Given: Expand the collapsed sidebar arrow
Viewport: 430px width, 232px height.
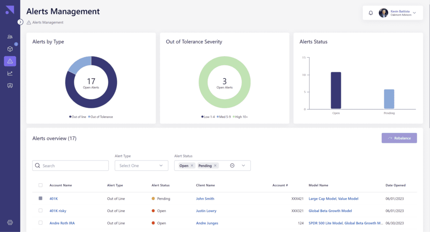Looking at the screenshot, I should [x=20, y=22].
